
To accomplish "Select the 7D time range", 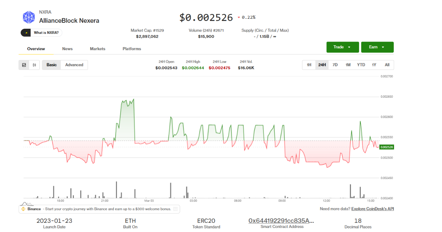I will pos(335,64).
